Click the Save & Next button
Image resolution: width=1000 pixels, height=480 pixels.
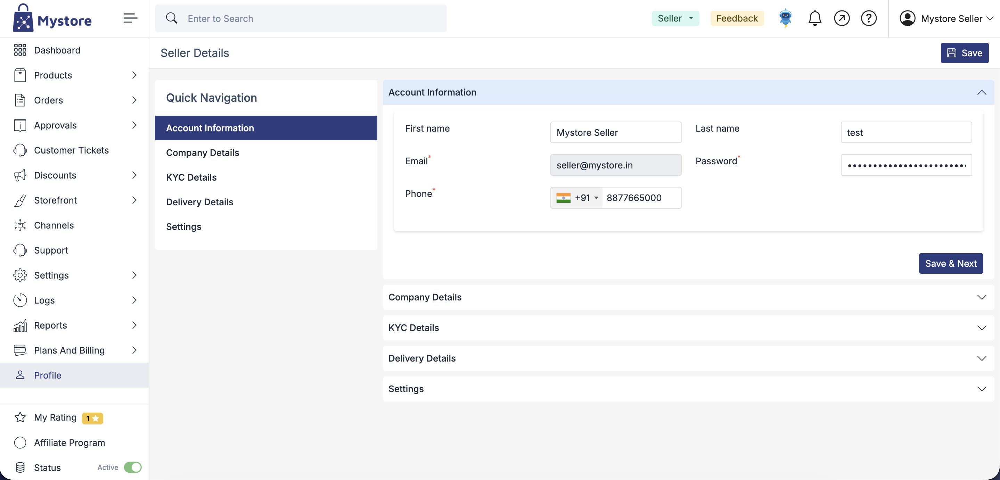point(951,264)
